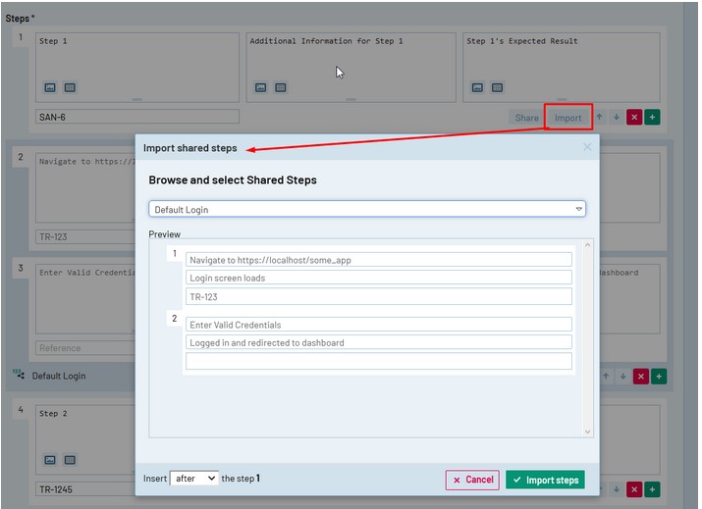Click the Browse and select Shared Steps heading

[x=233, y=179]
